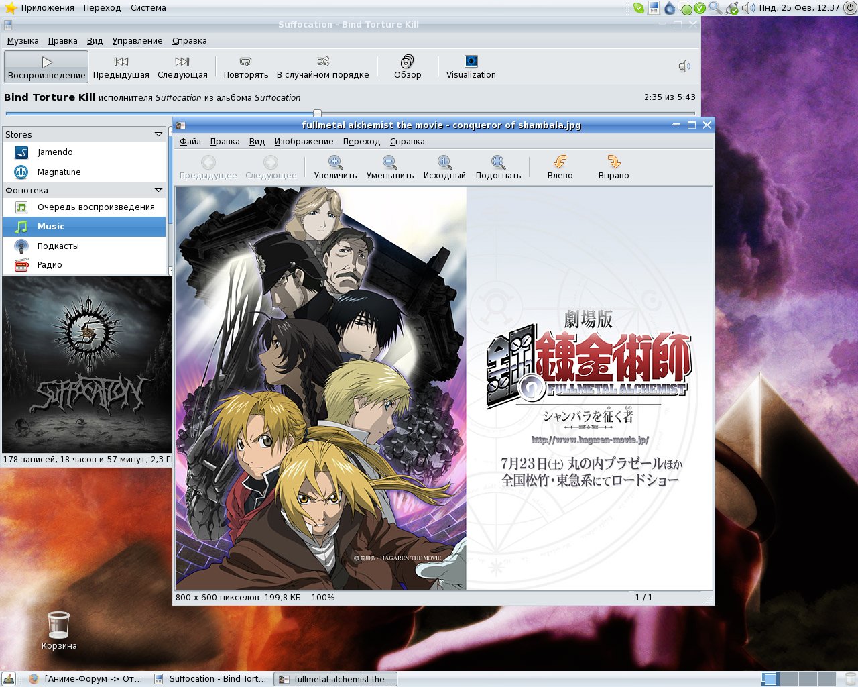Image resolution: width=858 pixels, height=687 pixels.
Task: Click the Original size (Исходный) icon
Action: tap(444, 162)
